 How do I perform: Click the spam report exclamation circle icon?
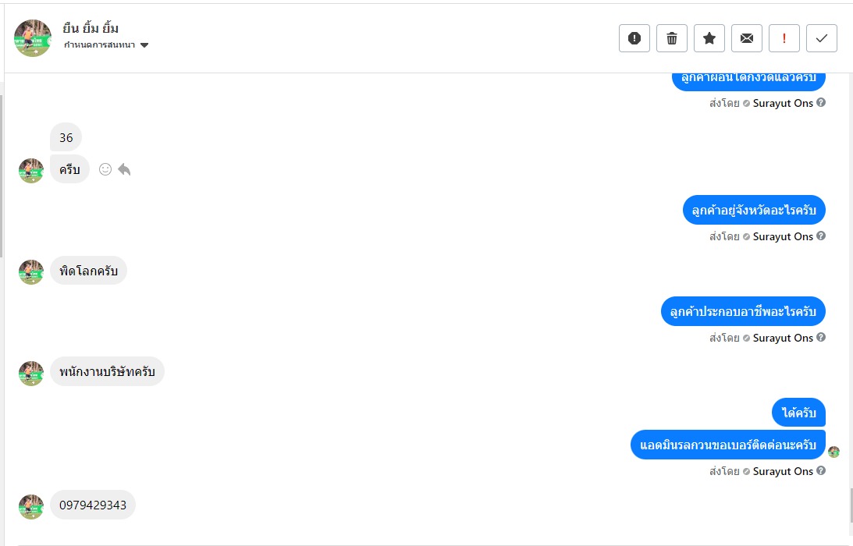[x=634, y=38]
